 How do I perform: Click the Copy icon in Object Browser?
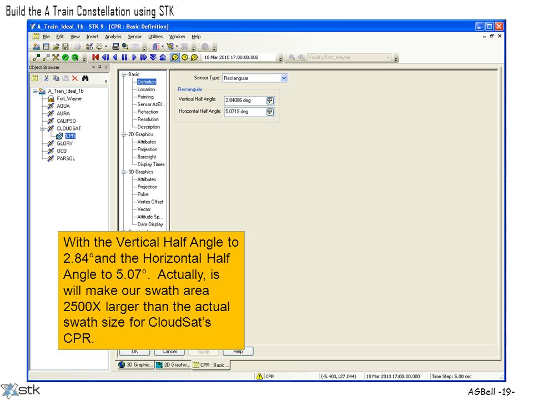pos(56,78)
